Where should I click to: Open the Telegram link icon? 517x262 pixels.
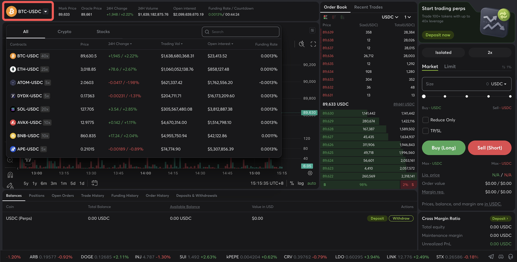[492, 257]
